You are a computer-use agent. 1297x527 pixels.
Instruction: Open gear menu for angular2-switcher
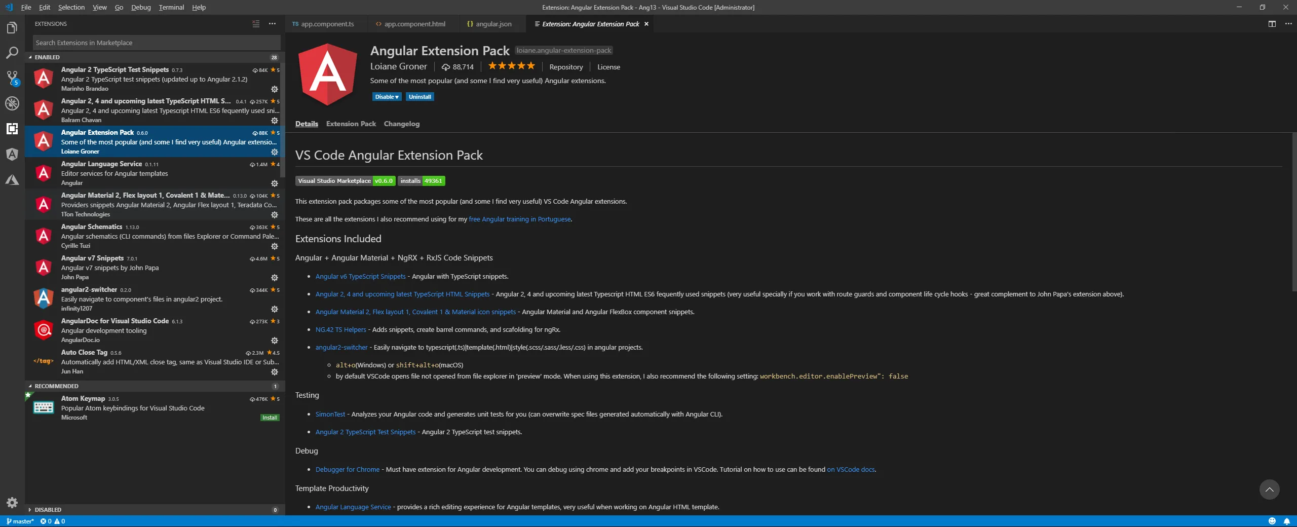pyautogui.click(x=275, y=309)
